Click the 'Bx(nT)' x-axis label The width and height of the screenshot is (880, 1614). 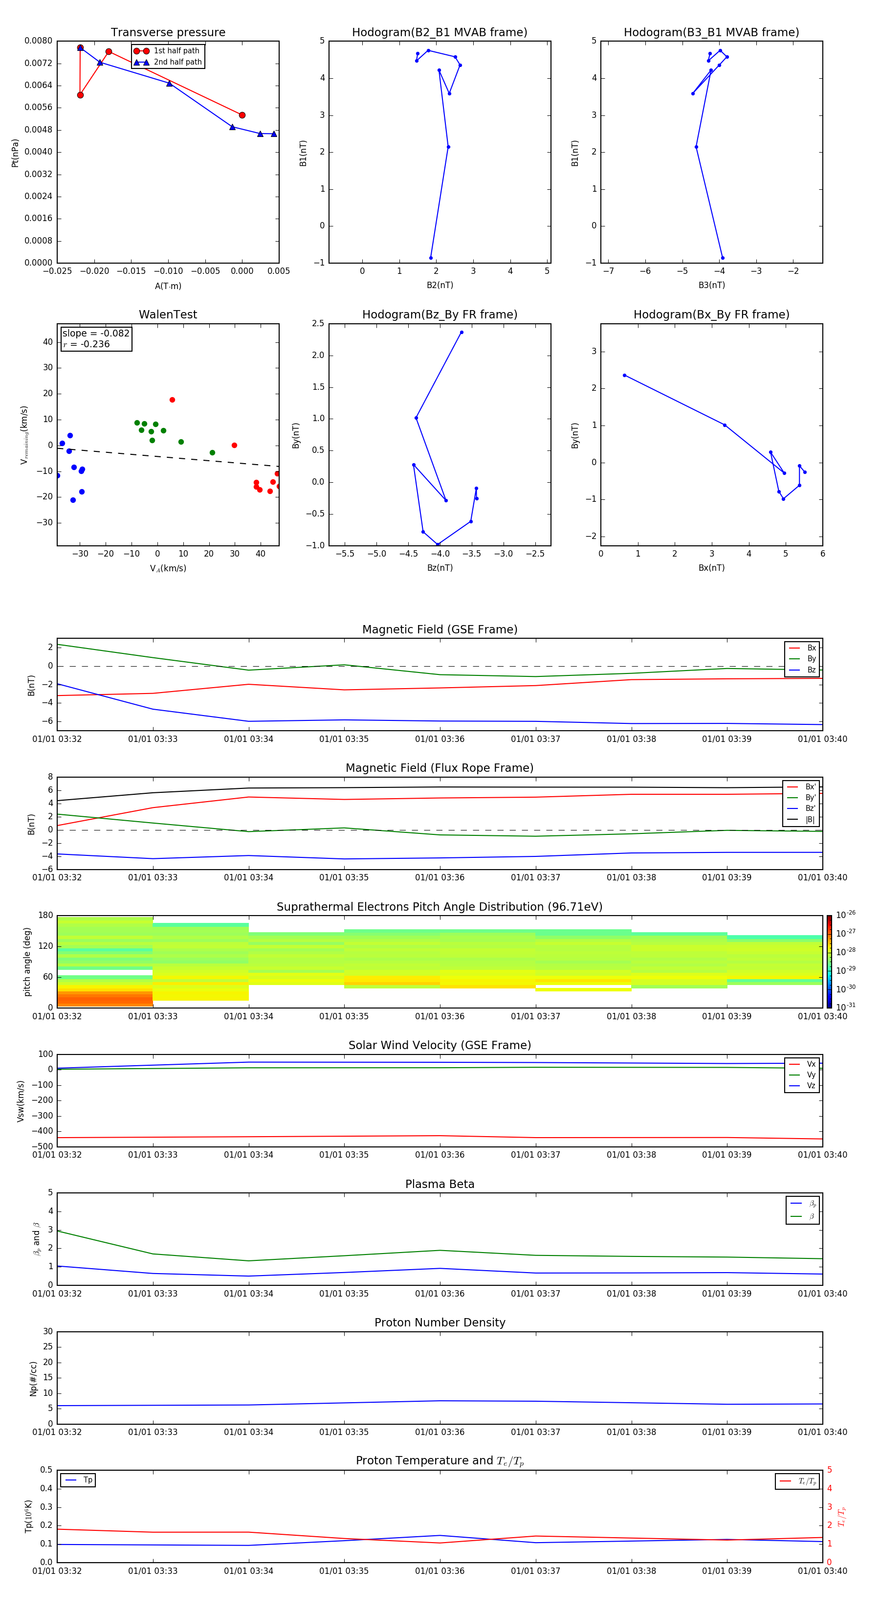(711, 568)
